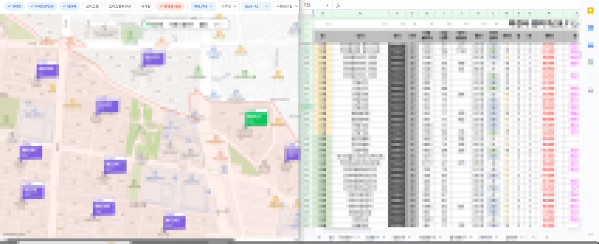Click the T33 name box in the spreadsheet
Screen dimensions: 599x244
pos(313,5)
